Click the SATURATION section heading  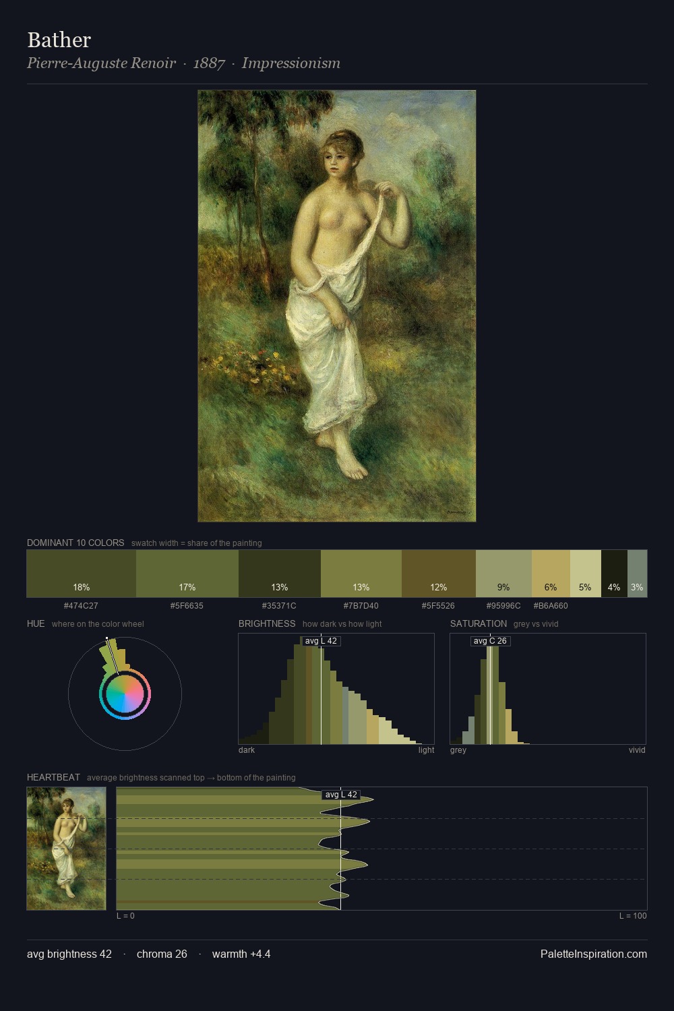pos(479,624)
